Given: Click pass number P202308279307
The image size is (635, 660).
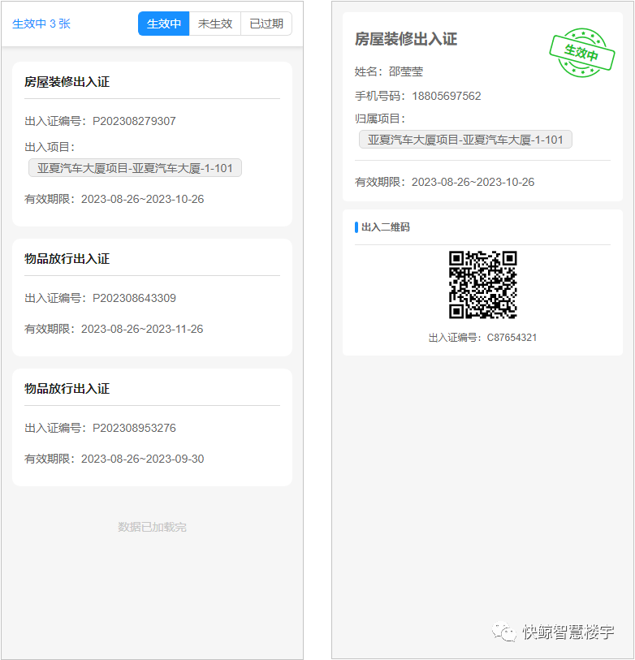Looking at the screenshot, I should tap(134, 121).
